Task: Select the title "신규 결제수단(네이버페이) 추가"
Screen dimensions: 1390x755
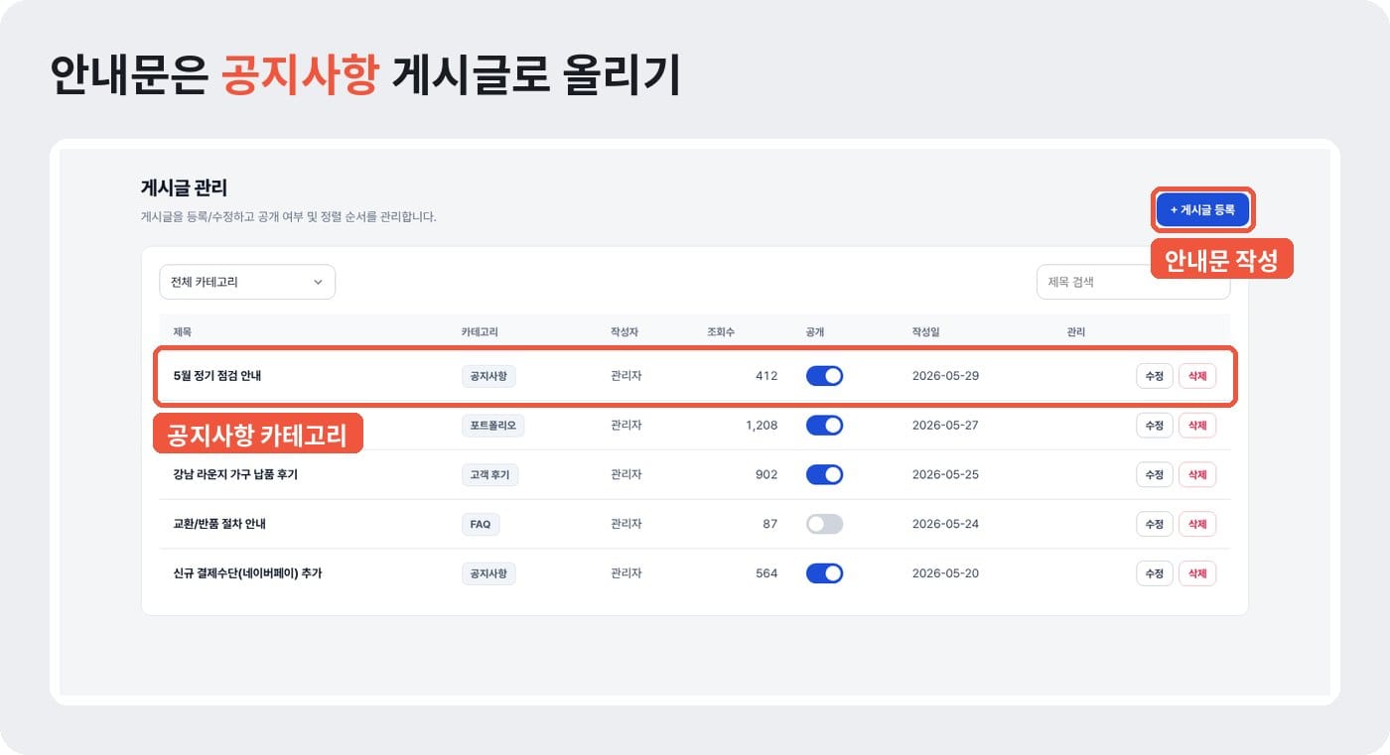Action: [247, 573]
